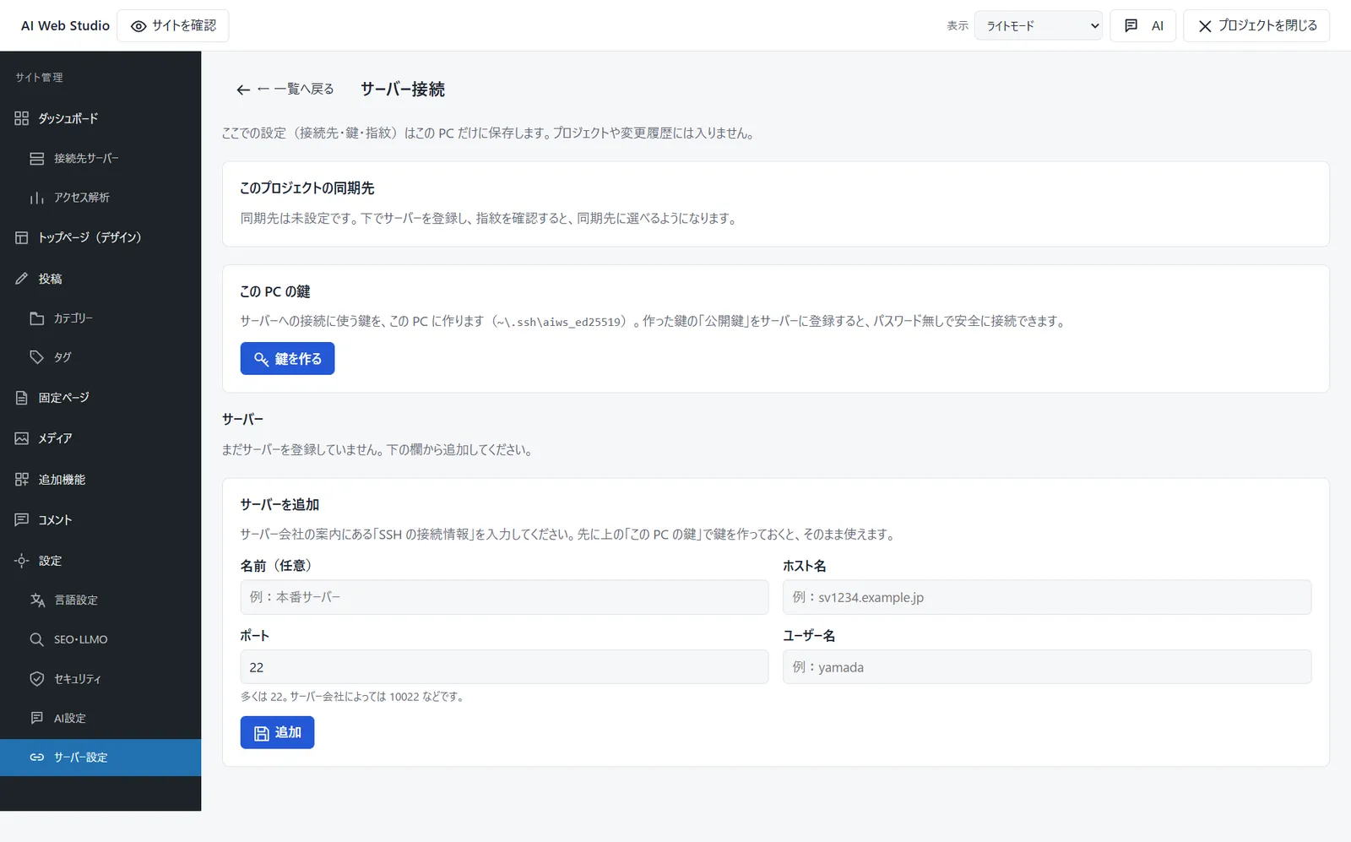The height and width of the screenshot is (842, 1351).
Task: Click the カテゴリー folder icon
Action: [x=37, y=318]
